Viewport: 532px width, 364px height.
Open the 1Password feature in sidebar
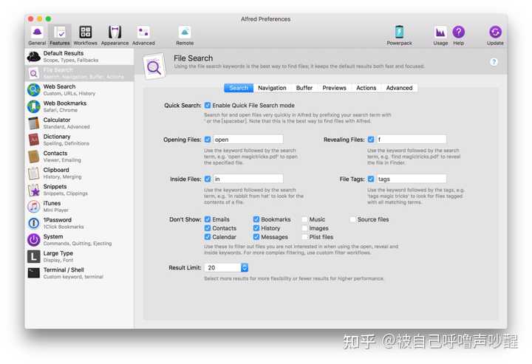click(79, 223)
